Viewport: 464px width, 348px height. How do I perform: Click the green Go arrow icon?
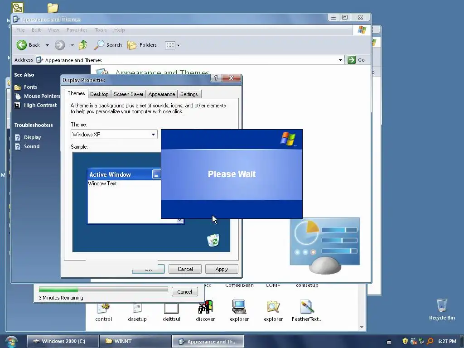pos(351,60)
